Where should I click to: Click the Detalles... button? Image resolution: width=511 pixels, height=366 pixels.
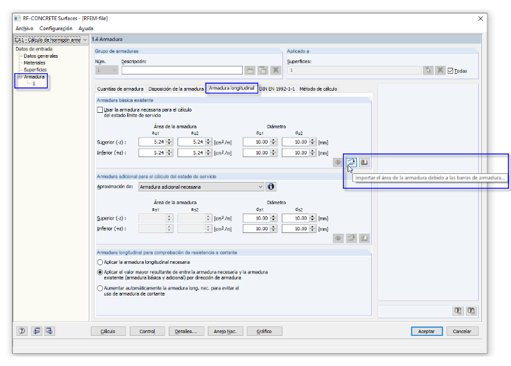pyautogui.click(x=186, y=331)
